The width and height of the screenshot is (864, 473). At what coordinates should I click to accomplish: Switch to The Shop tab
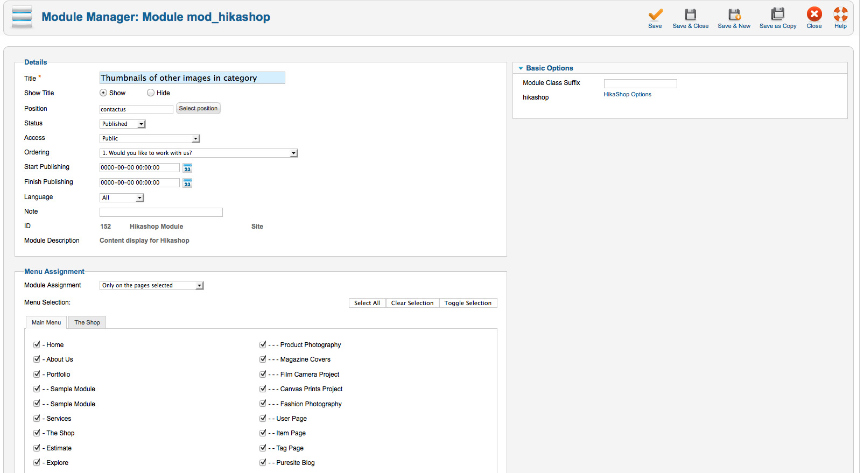[87, 322]
